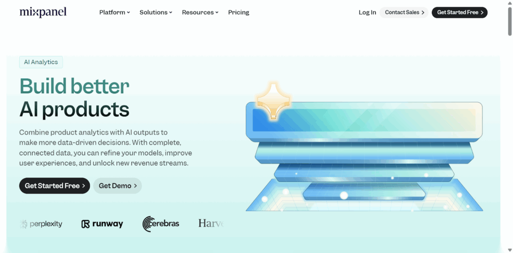Click the vertical scrollbar thumb
The width and height of the screenshot is (513, 253).
click(509, 22)
